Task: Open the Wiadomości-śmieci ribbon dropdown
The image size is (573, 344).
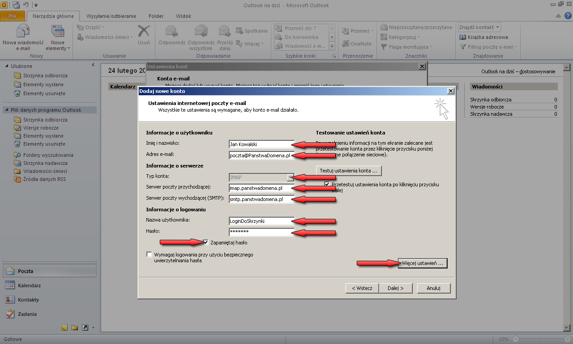Action: (x=105, y=37)
